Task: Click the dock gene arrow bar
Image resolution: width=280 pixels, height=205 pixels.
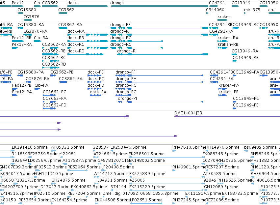Action: (x=88, y=6)
